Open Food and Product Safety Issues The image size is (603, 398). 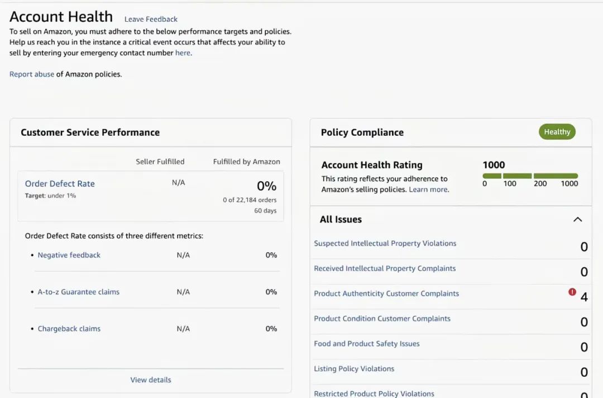coord(366,343)
